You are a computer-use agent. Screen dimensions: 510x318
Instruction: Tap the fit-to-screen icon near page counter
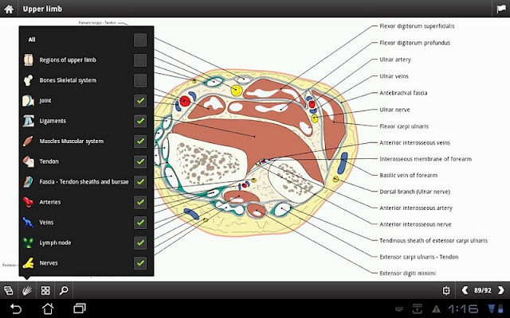pos(446,290)
